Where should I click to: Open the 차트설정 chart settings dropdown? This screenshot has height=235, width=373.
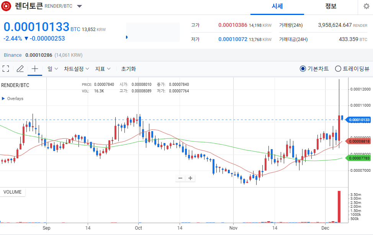76,69
